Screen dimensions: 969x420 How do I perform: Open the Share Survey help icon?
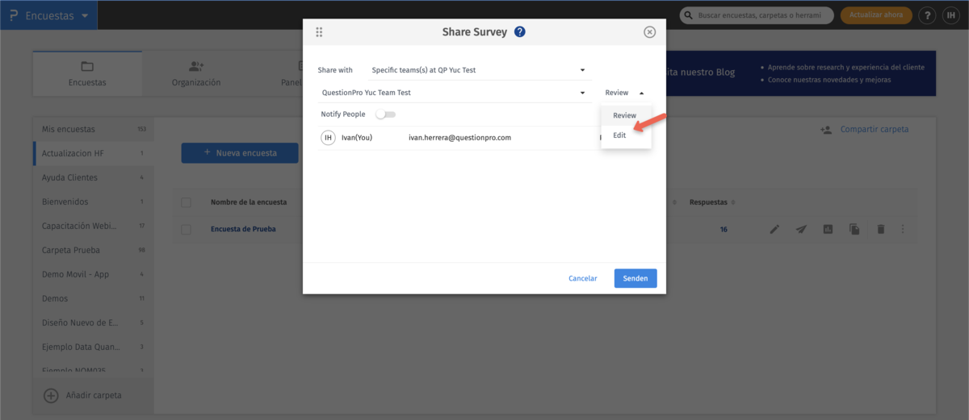point(520,32)
